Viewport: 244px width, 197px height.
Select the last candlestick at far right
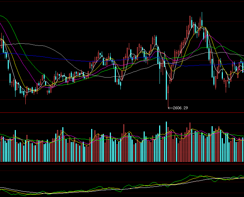[x=243, y=67]
